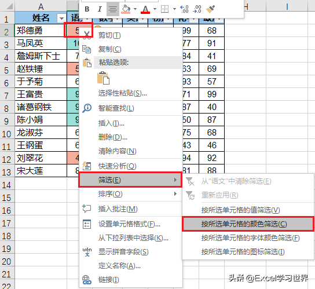Viewport: 315px width, 289px height.
Task: Click the hyperlink globe icon
Action: click(87, 280)
